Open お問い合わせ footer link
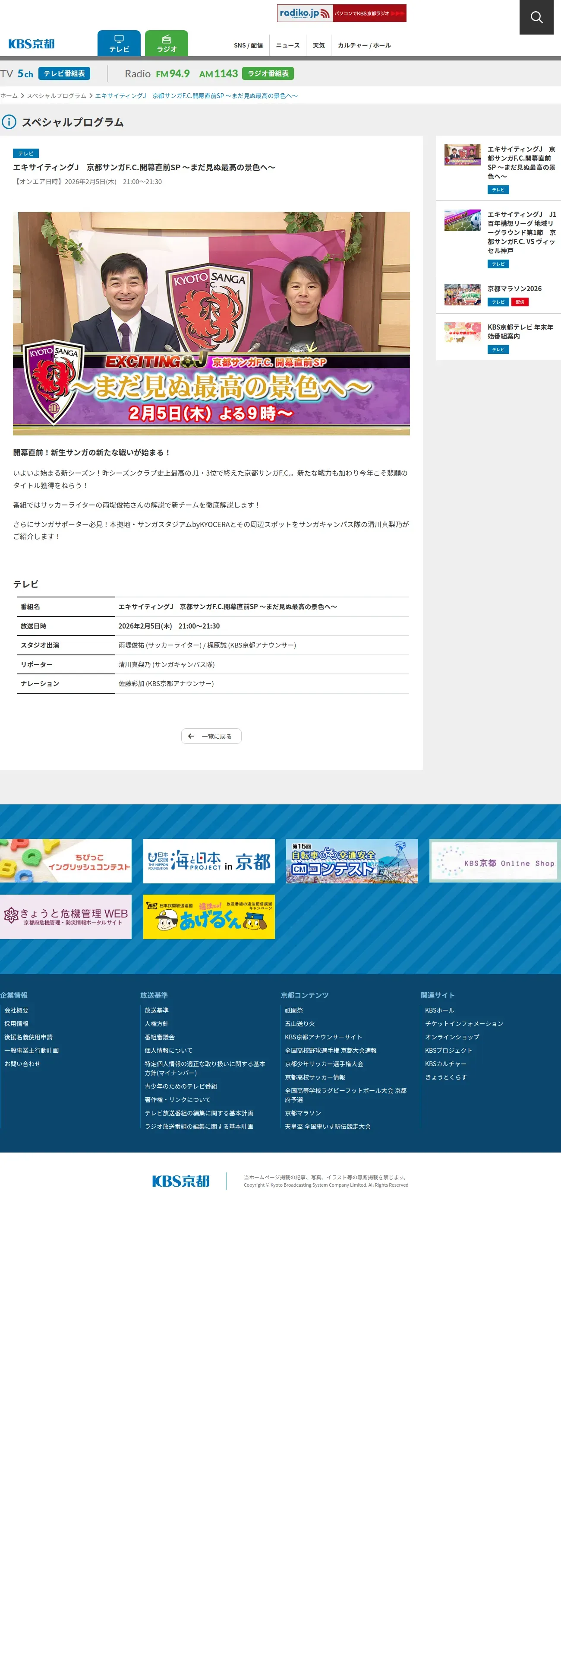Screen dimensions: 561x1664 (22, 1064)
